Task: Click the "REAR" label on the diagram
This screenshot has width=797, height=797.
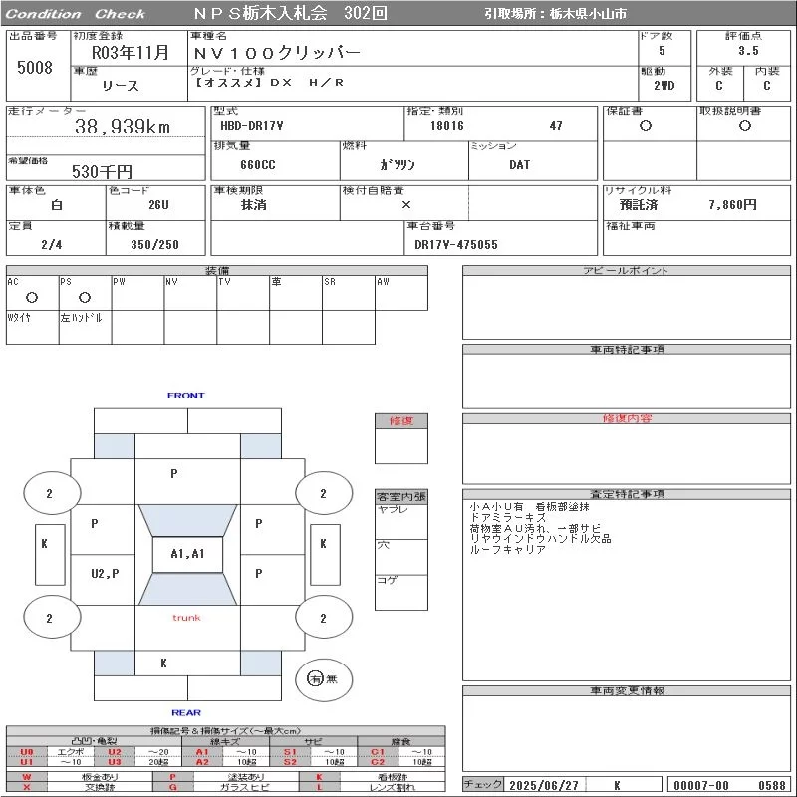Action: point(186,712)
